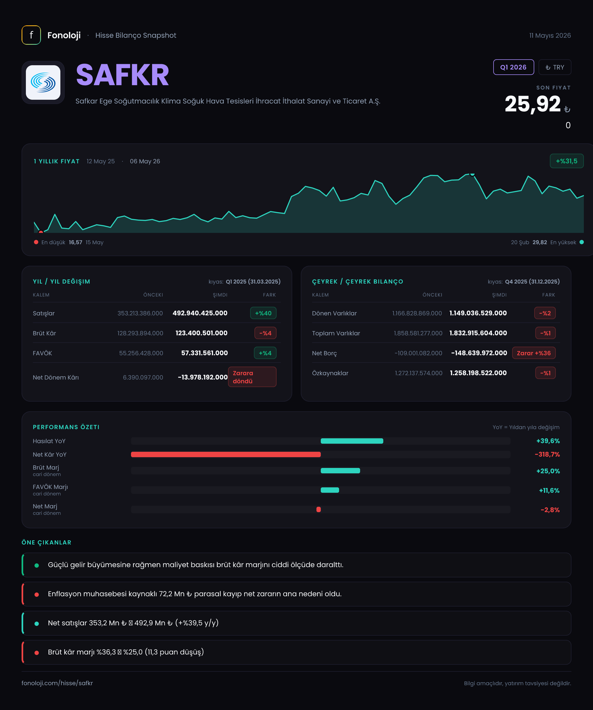Click the PERFORMANS ÖZETI heading
The image size is (593, 710).
pos(66,427)
